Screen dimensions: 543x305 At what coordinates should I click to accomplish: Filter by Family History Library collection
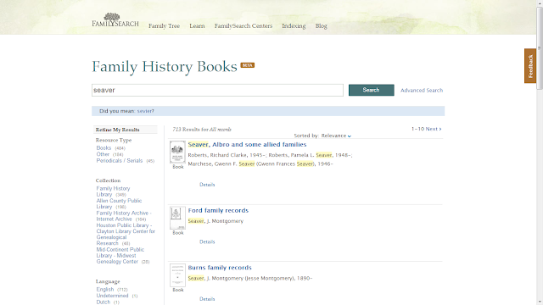point(113,191)
